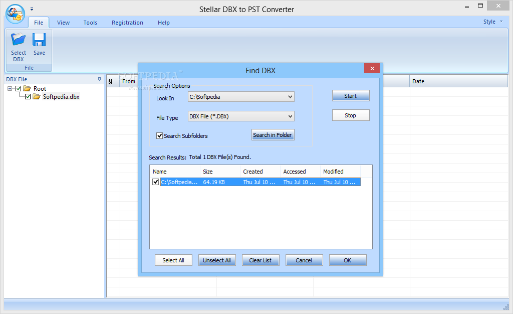This screenshot has height=314, width=513.
Task: Click the From column header
Action: (x=129, y=82)
